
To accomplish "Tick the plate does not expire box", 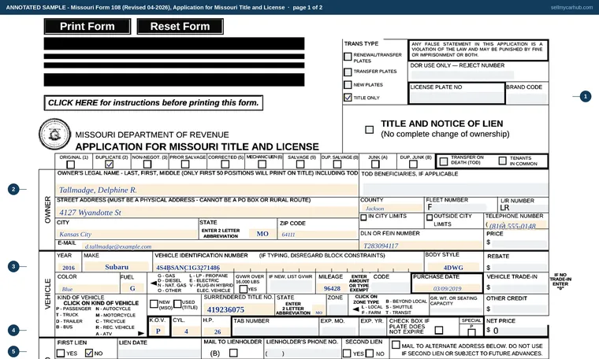I will pyautogui.click(x=439, y=331).
